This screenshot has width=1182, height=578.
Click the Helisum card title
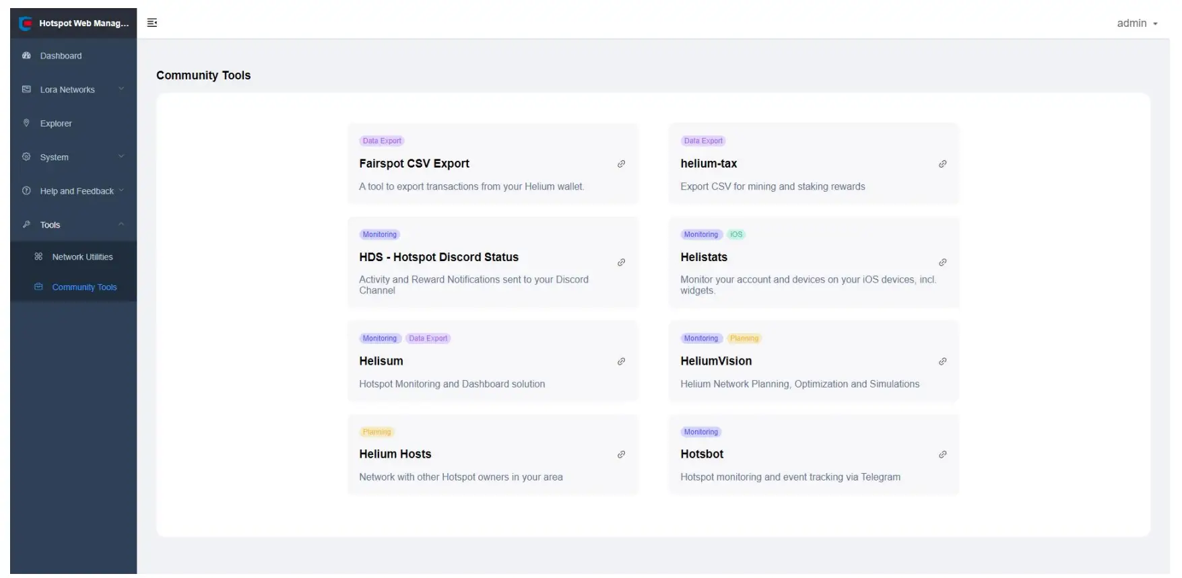[381, 361]
